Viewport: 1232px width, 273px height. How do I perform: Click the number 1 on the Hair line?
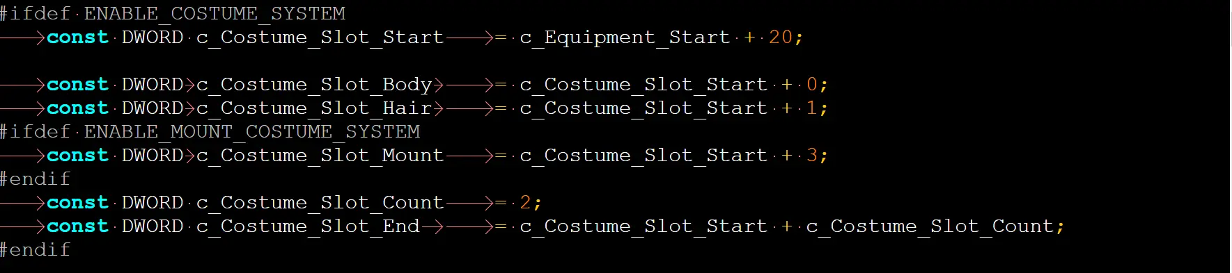coord(812,108)
